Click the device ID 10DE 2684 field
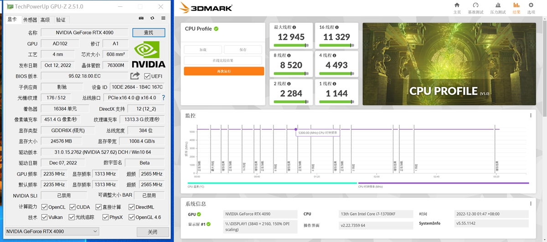Screen dimensions: 547x242 pyautogui.click(x=137, y=87)
